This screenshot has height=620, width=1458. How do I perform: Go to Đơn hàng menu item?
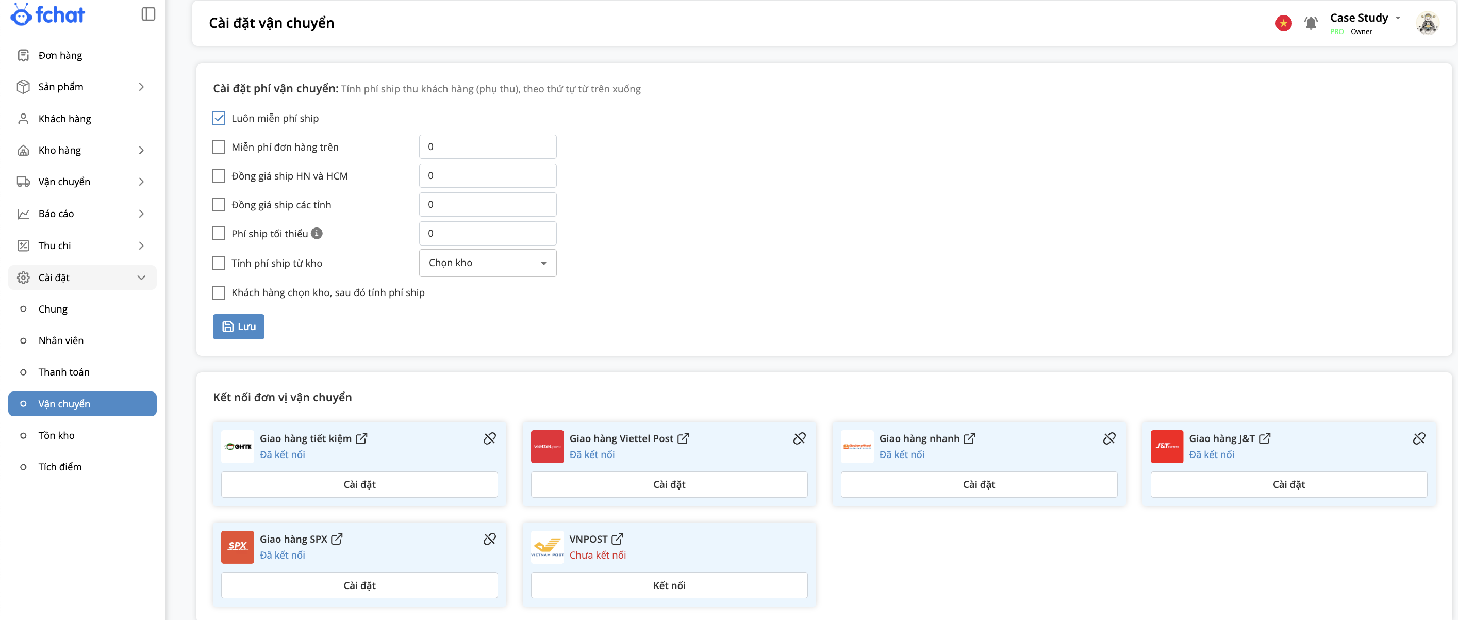(x=60, y=55)
